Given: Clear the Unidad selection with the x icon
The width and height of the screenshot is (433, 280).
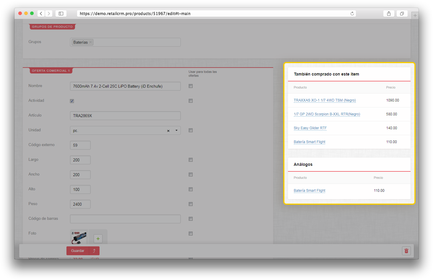Looking at the screenshot, I should [168, 131].
